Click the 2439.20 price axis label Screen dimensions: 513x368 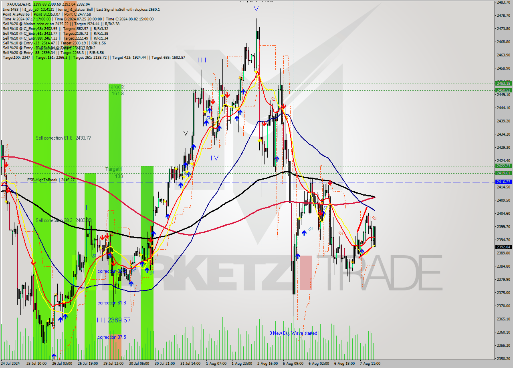tap(503, 121)
